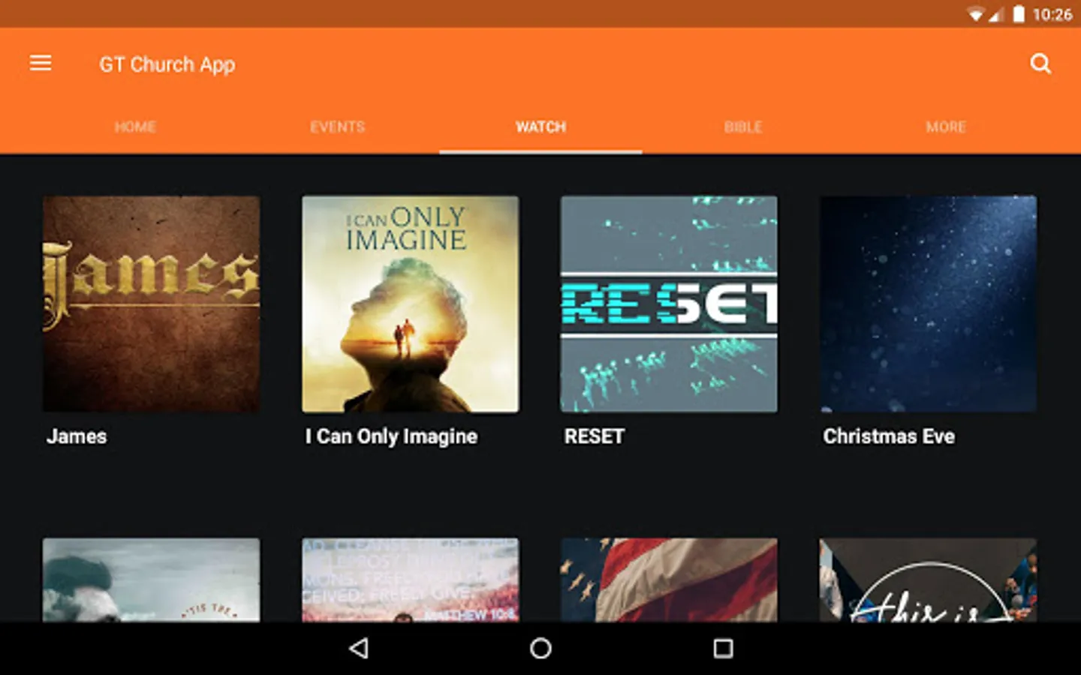The width and height of the screenshot is (1081, 675).
Task: Open the 'this is' circle thumbnail
Action: (928, 580)
